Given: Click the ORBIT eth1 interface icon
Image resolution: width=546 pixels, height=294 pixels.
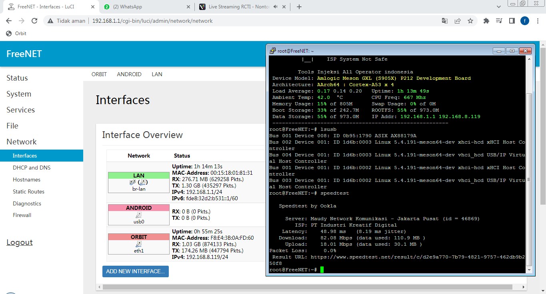Looking at the screenshot, I should pos(139,244).
